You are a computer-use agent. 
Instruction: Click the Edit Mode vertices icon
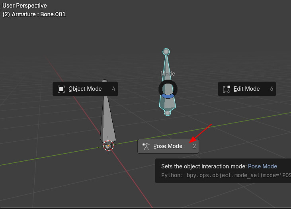[x=226, y=89]
